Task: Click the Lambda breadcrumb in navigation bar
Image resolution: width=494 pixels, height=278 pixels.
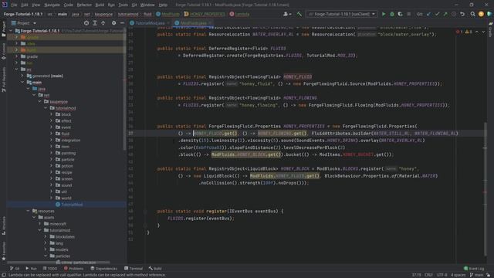Action: (x=239, y=14)
